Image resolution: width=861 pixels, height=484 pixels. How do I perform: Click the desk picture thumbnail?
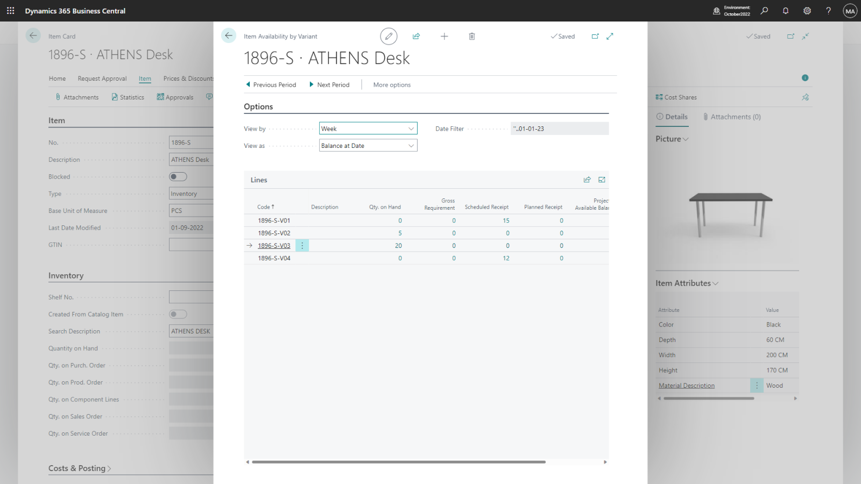(x=731, y=214)
